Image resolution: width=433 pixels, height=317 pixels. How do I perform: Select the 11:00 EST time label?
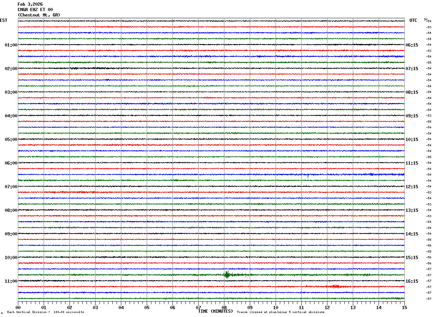click(11, 281)
